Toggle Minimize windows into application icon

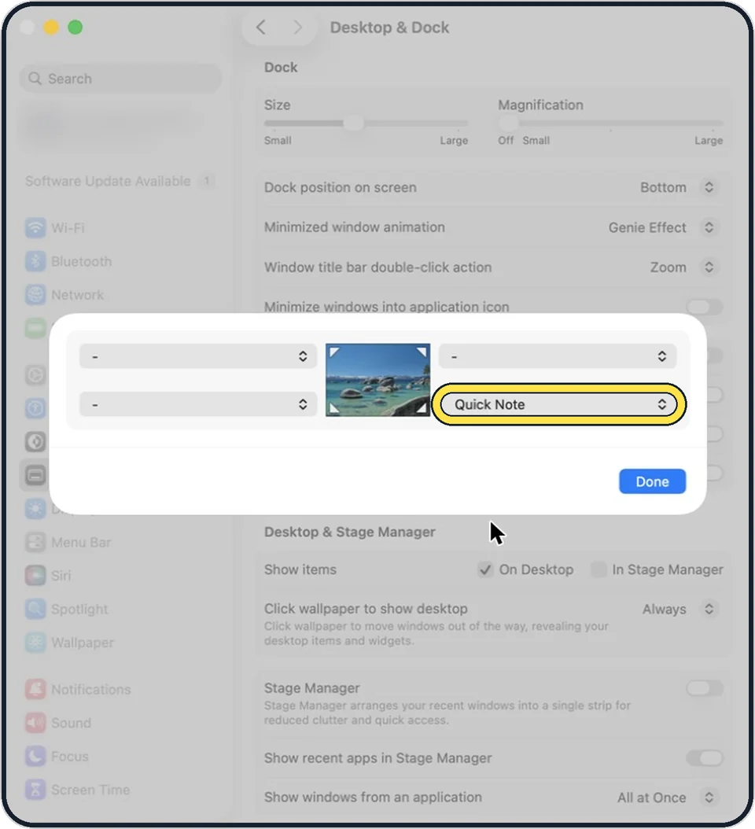tap(704, 307)
